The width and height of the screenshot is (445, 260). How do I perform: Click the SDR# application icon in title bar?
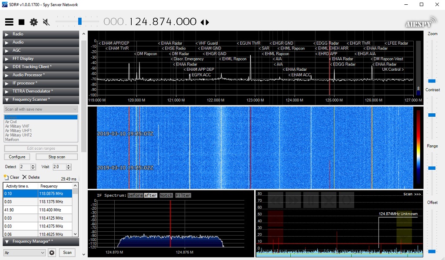5,4
